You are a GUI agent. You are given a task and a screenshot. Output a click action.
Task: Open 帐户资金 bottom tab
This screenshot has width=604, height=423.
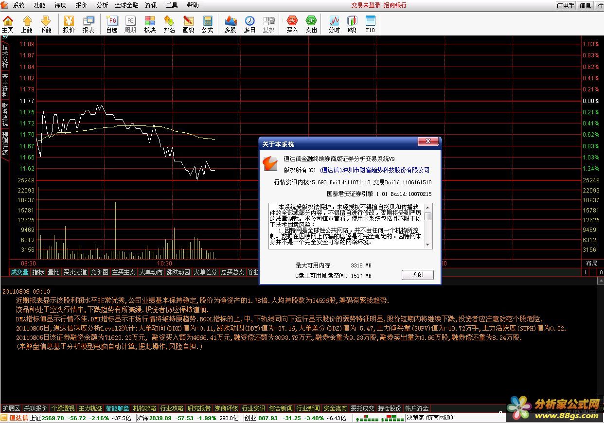point(417,408)
